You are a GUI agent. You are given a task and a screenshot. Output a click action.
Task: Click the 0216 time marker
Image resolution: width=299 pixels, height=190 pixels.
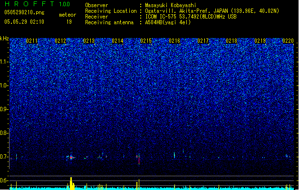coord(174,41)
